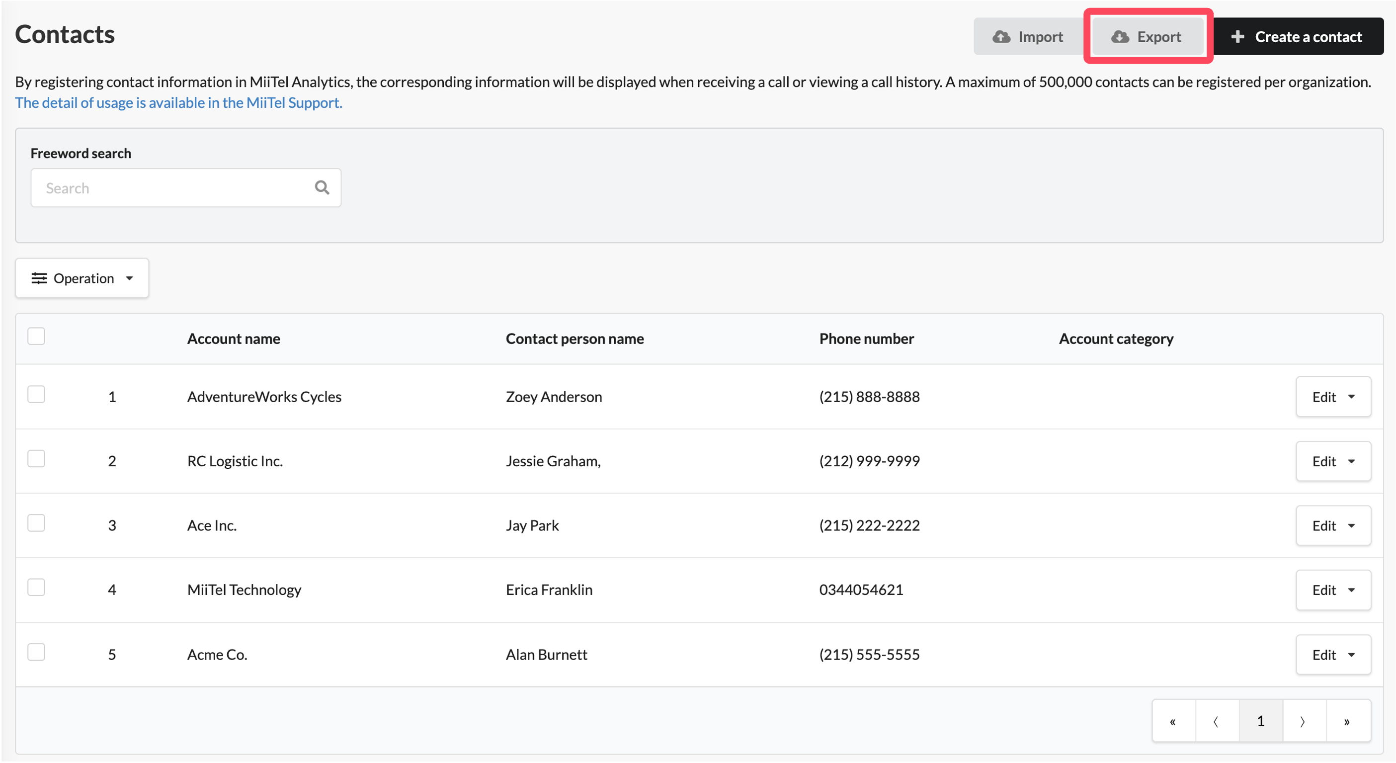1396x763 pixels.
Task: Select page 1 in pagination
Action: click(1261, 721)
